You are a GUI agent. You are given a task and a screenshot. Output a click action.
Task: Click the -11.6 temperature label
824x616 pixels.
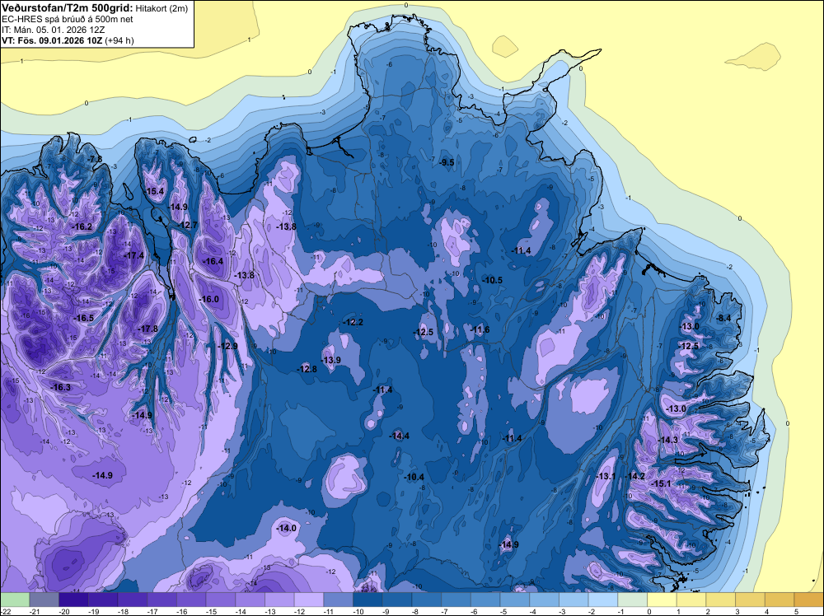480,329
